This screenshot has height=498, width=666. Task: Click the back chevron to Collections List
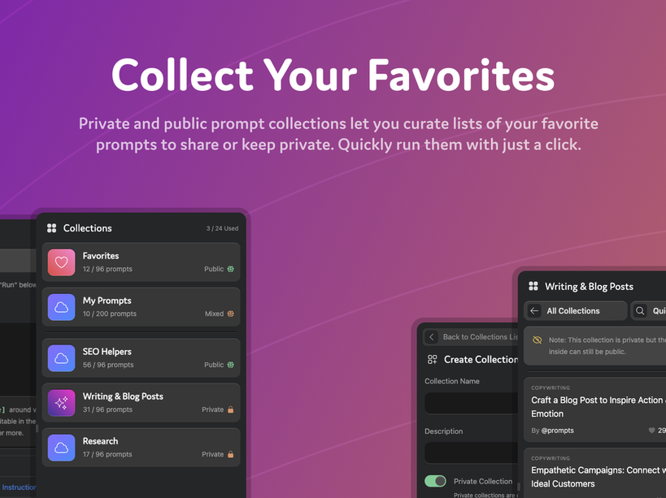432,337
